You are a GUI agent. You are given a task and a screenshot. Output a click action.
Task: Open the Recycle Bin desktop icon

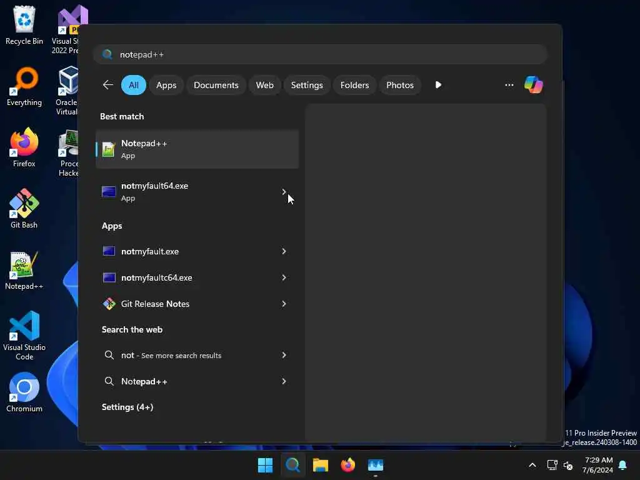[x=24, y=25]
